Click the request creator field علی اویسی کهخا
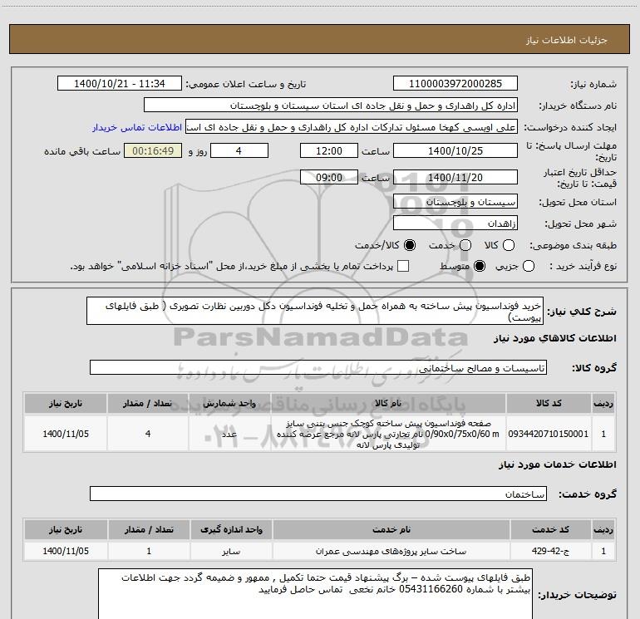Viewport: 640px width, 619px height. click(352, 127)
